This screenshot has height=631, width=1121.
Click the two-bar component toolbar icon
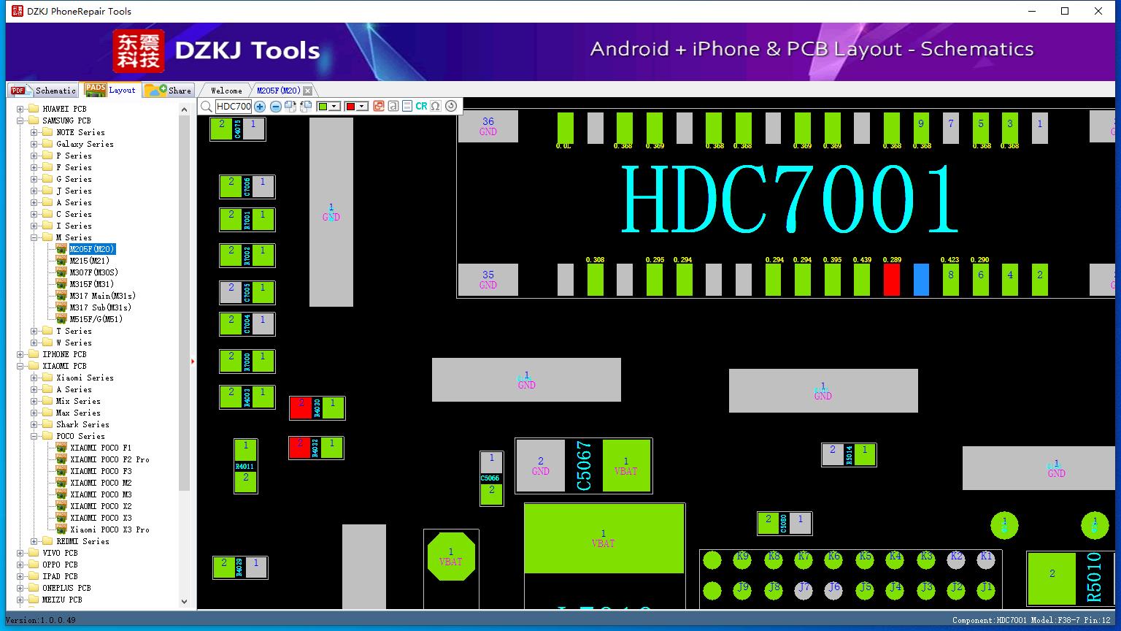[407, 106]
